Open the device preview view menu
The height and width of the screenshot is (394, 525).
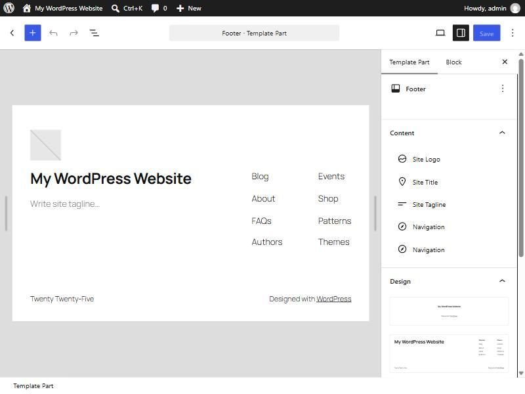point(440,33)
